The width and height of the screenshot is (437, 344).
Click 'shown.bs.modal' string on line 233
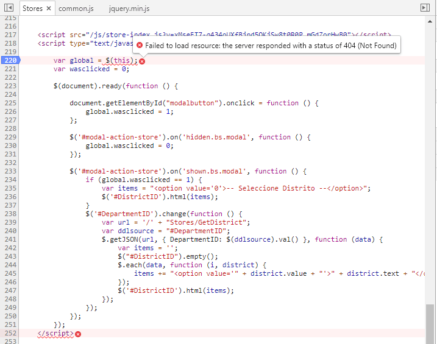(x=215, y=171)
